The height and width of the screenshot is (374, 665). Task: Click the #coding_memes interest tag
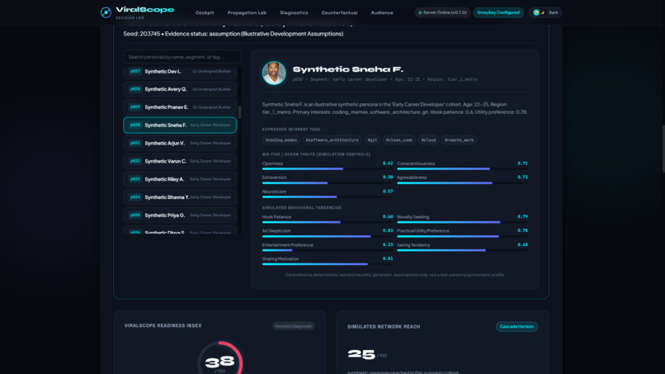click(281, 140)
